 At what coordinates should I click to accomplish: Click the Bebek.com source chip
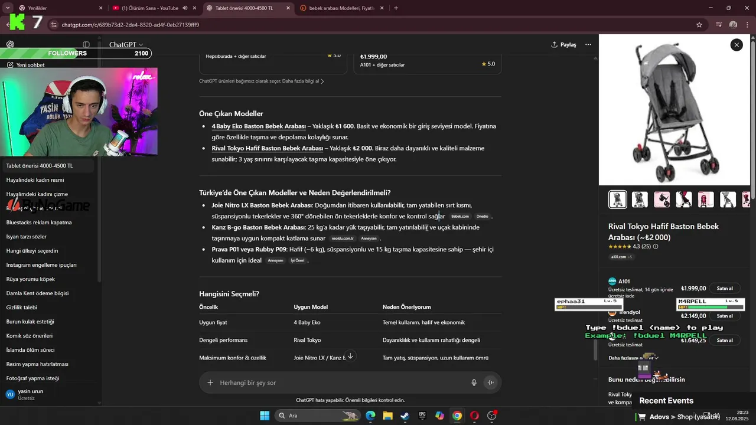(460, 217)
